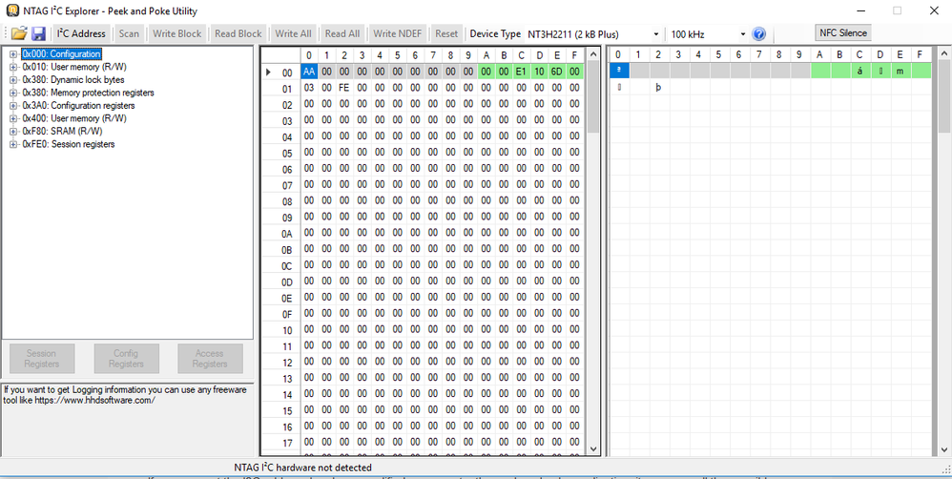Click the Session Registers button
The image size is (952, 479).
point(42,359)
